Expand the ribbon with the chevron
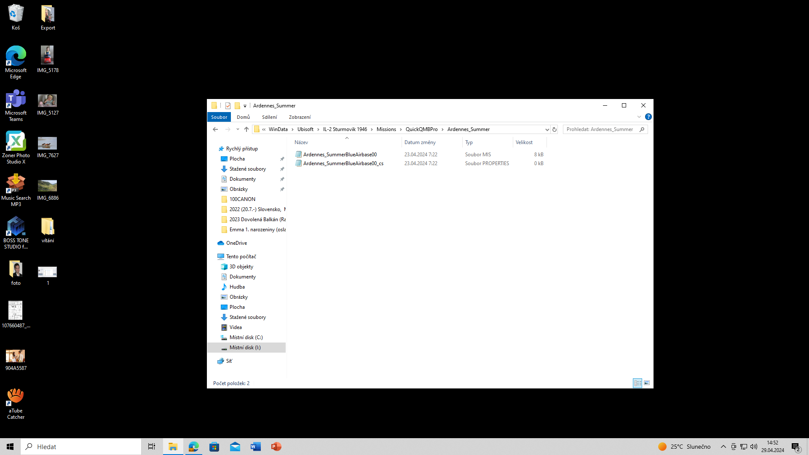Viewport: 809px width, 455px height. [639, 117]
